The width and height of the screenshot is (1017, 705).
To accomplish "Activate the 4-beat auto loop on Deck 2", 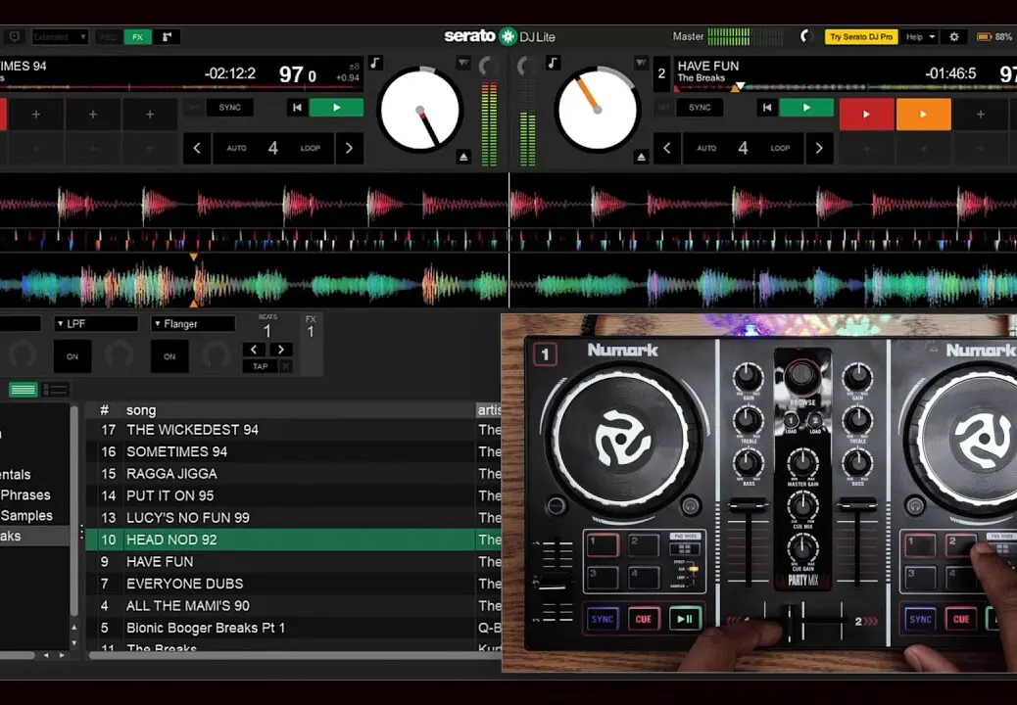I will pos(743,149).
